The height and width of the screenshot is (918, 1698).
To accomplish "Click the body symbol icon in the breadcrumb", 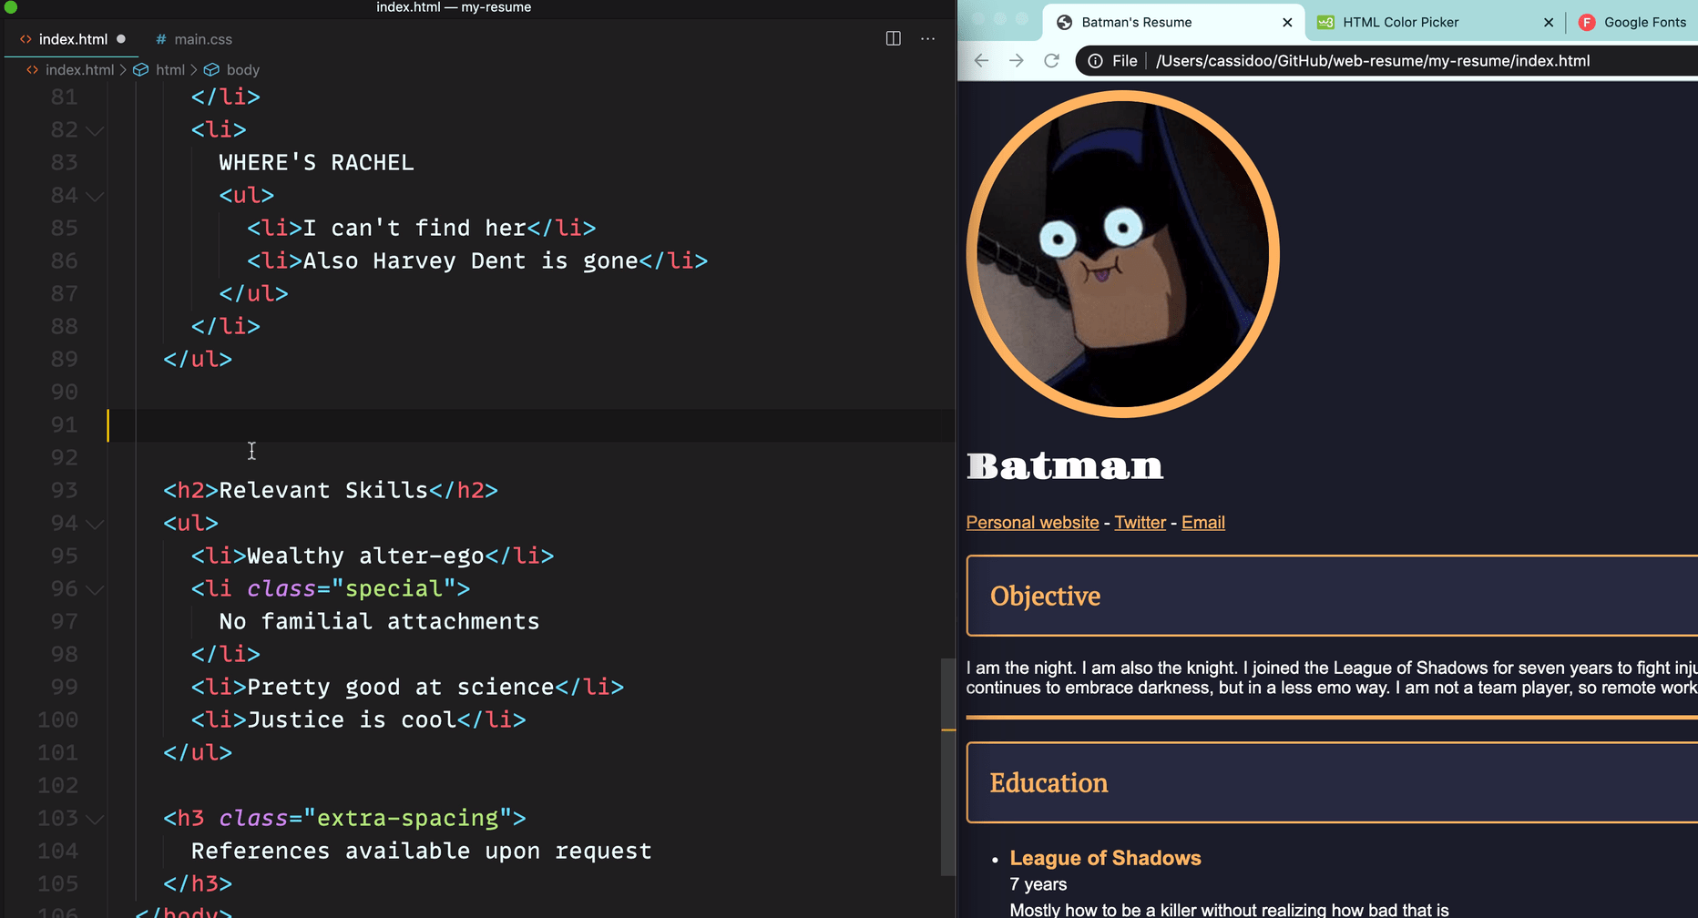I will tap(211, 69).
